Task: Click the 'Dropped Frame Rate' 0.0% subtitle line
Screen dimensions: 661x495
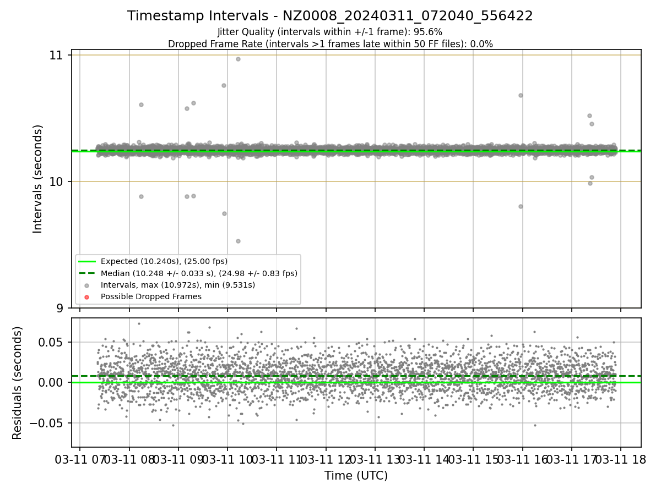Action: (330, 43)
